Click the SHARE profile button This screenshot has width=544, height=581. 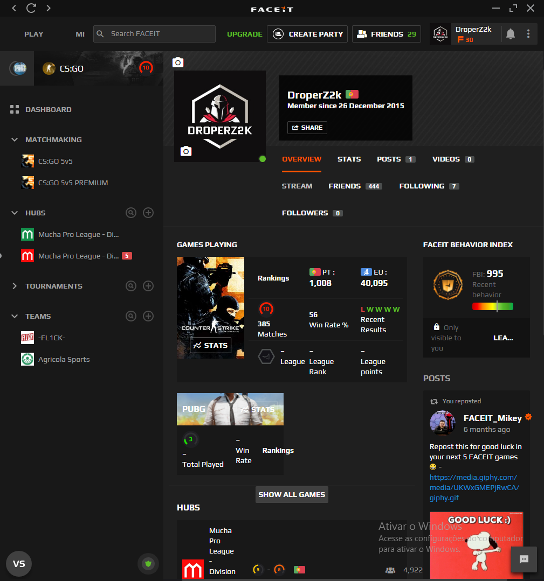coord(307,128)
